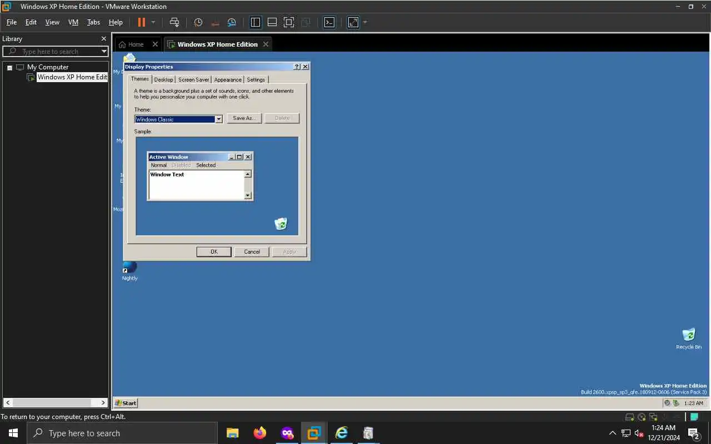Viewport: 711px width, 444px height.
Task: Click the stretch guest display icon
Action: 353,22
